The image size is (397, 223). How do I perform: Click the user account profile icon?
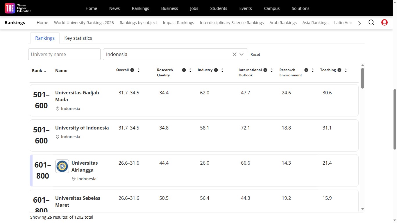tap(384, 23)
